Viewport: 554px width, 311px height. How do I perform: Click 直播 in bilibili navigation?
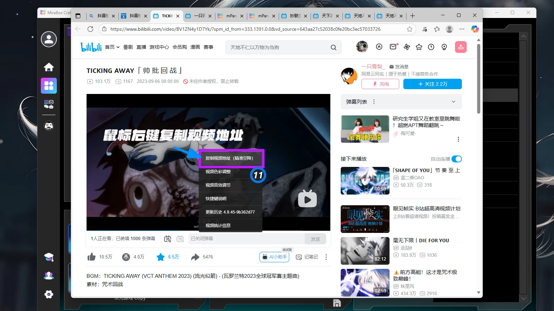click(141, 47)
